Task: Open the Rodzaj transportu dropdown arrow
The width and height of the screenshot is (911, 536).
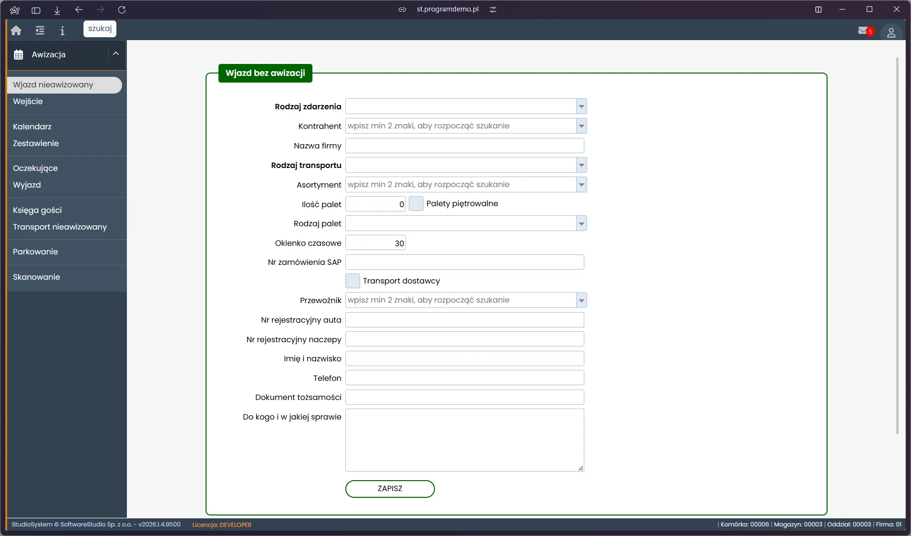Action: click(581, 165)
